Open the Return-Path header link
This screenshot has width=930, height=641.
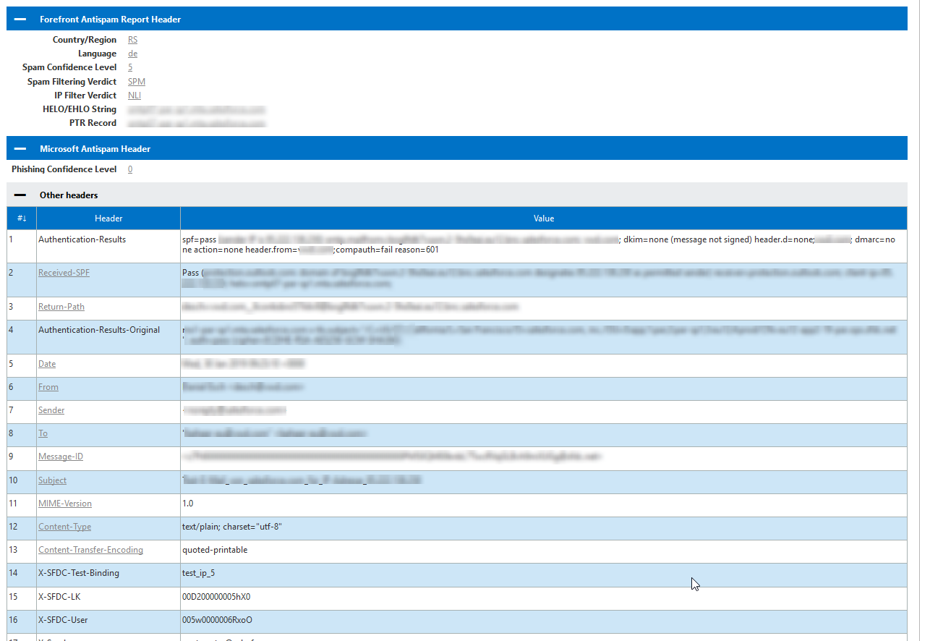pos(61,306)
